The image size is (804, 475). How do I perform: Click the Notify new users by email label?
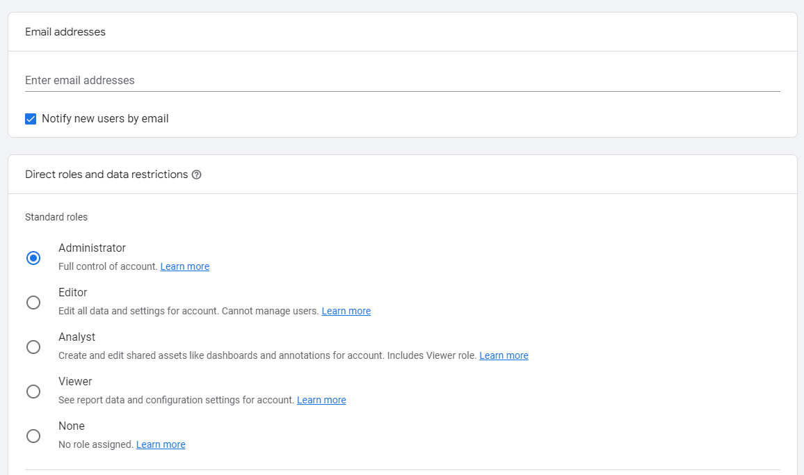(x=105, y=119)
